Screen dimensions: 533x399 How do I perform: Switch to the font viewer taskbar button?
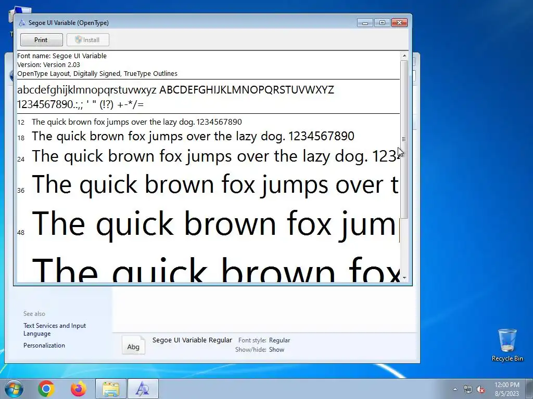(x=143, y=389)
